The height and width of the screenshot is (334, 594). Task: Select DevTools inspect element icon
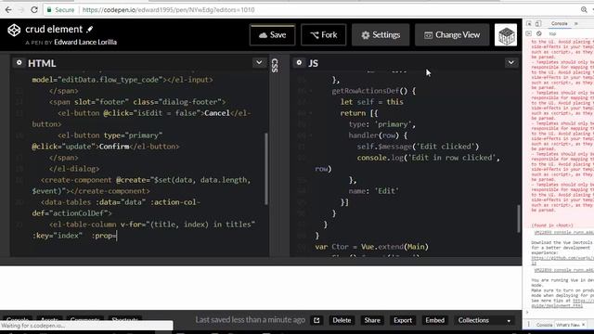[529, 23]
